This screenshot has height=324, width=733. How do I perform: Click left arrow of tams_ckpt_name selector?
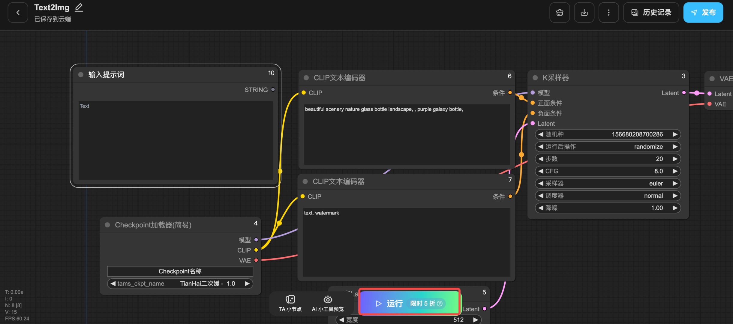coord(113,283)
